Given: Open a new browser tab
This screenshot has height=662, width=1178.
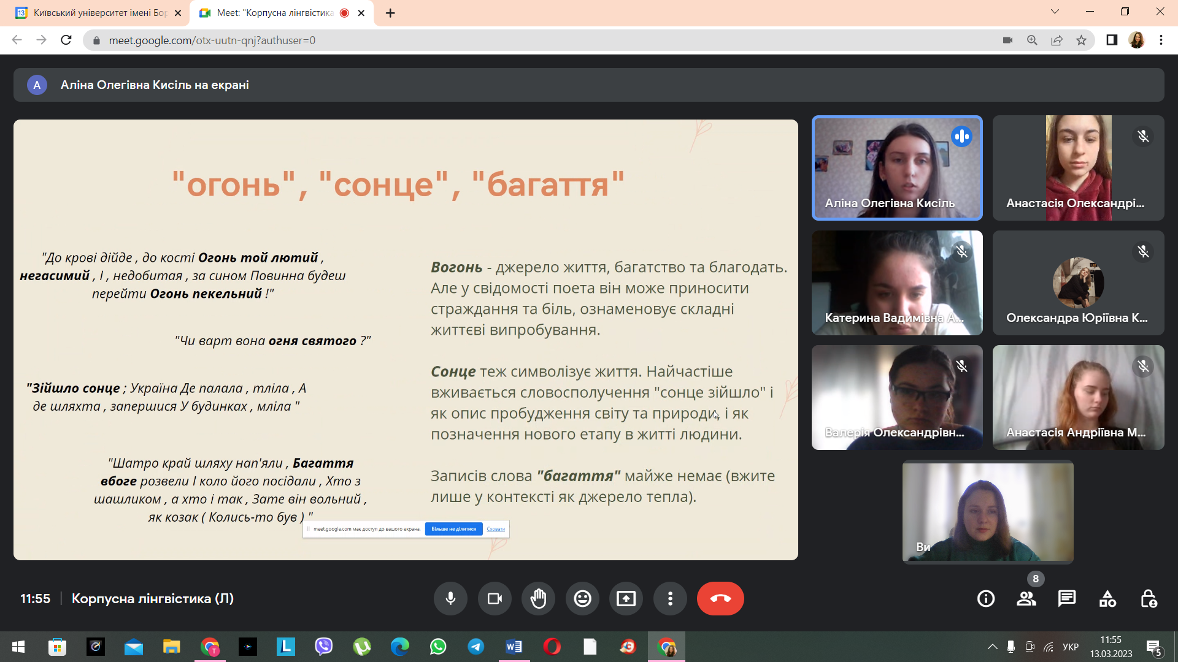Looking at the screenshot, I should pyautogui.click(x=390, y=13).
